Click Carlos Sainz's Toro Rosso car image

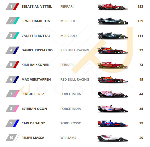coord(113,123)
